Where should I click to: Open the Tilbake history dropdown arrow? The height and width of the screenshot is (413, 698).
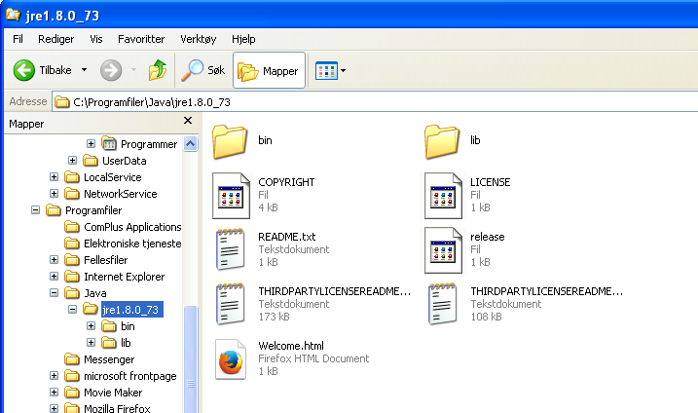click(x=84, y=70)
